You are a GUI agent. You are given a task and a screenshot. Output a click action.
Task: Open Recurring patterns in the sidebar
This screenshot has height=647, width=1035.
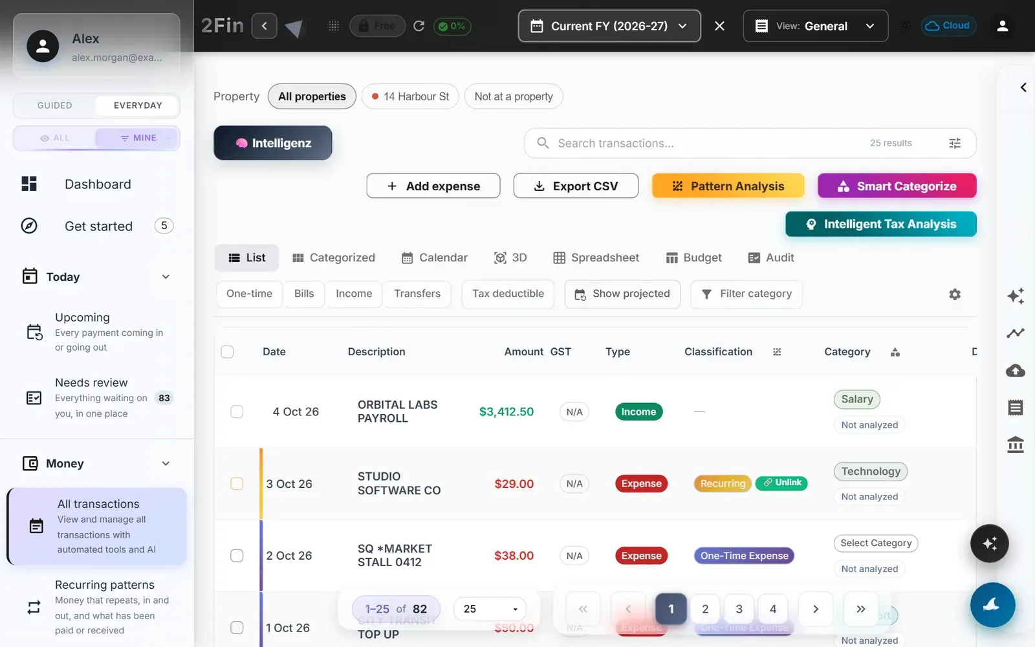97,607
